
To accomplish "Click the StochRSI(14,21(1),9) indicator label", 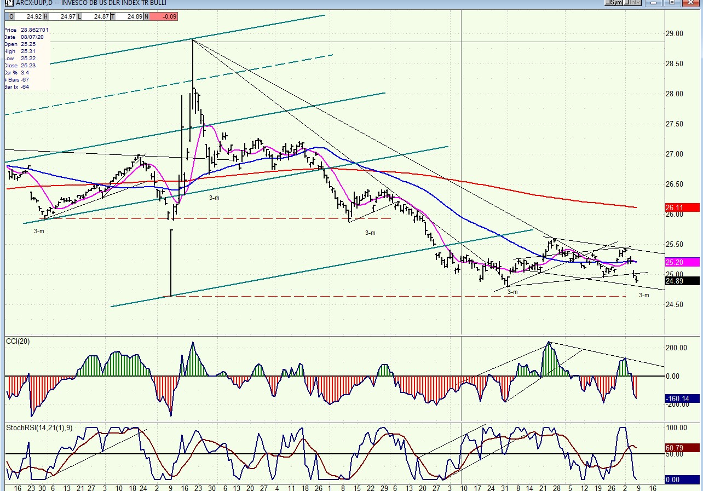I will click(39, 428).
